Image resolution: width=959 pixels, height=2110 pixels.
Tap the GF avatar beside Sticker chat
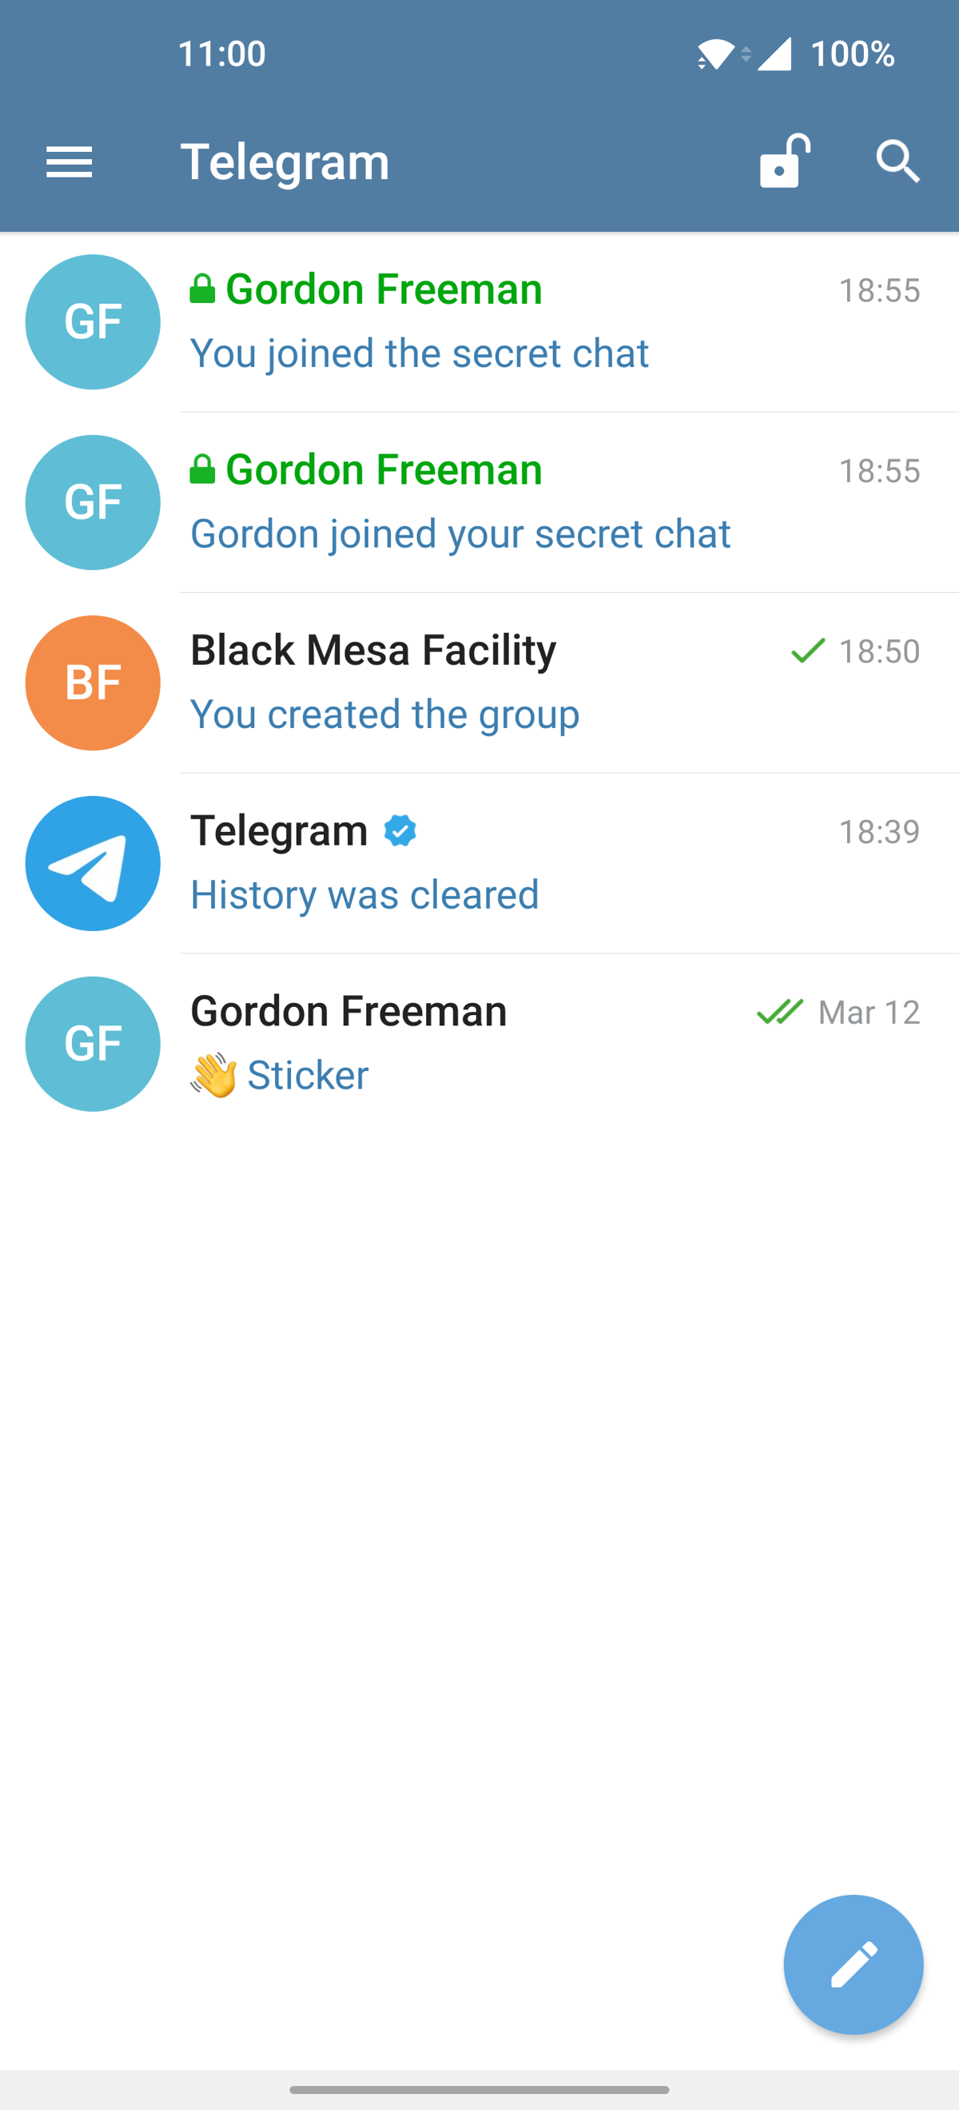tap(93, 1044)
